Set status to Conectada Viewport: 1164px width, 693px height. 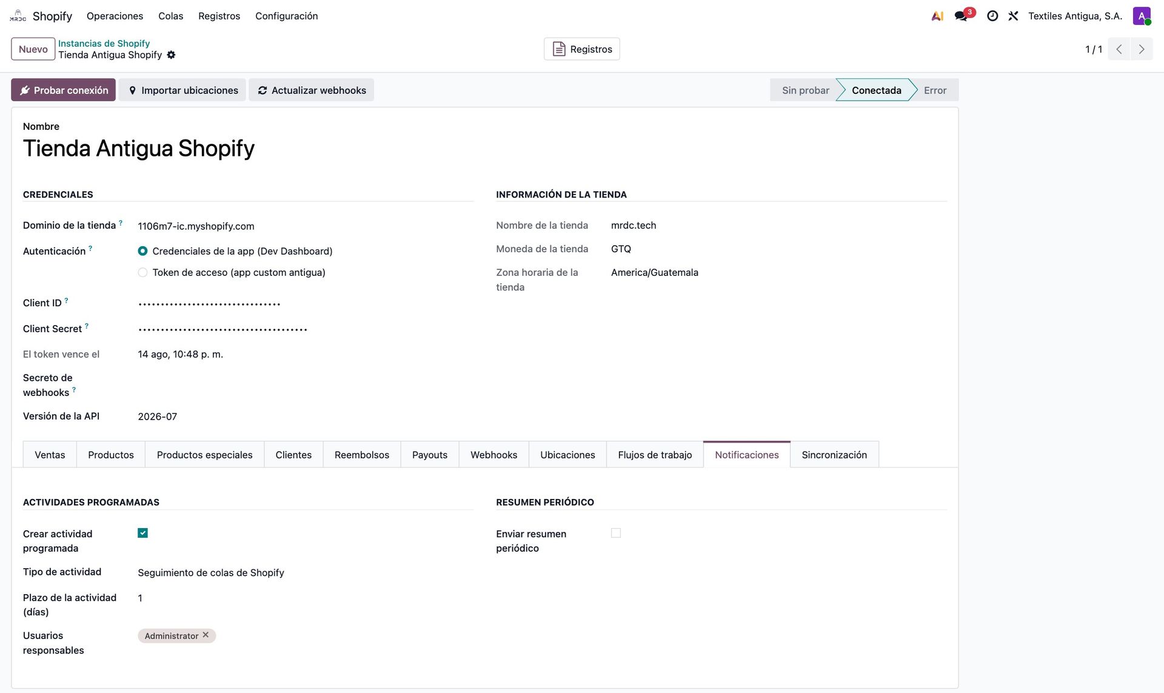876,90
